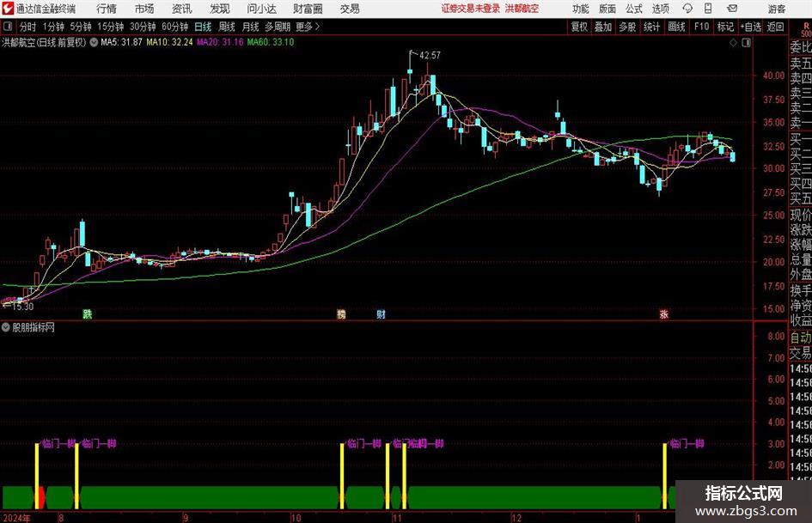Click the 画线 toolbar button
The height and width of the screenshot is (523, 812).
coord(676,27)
